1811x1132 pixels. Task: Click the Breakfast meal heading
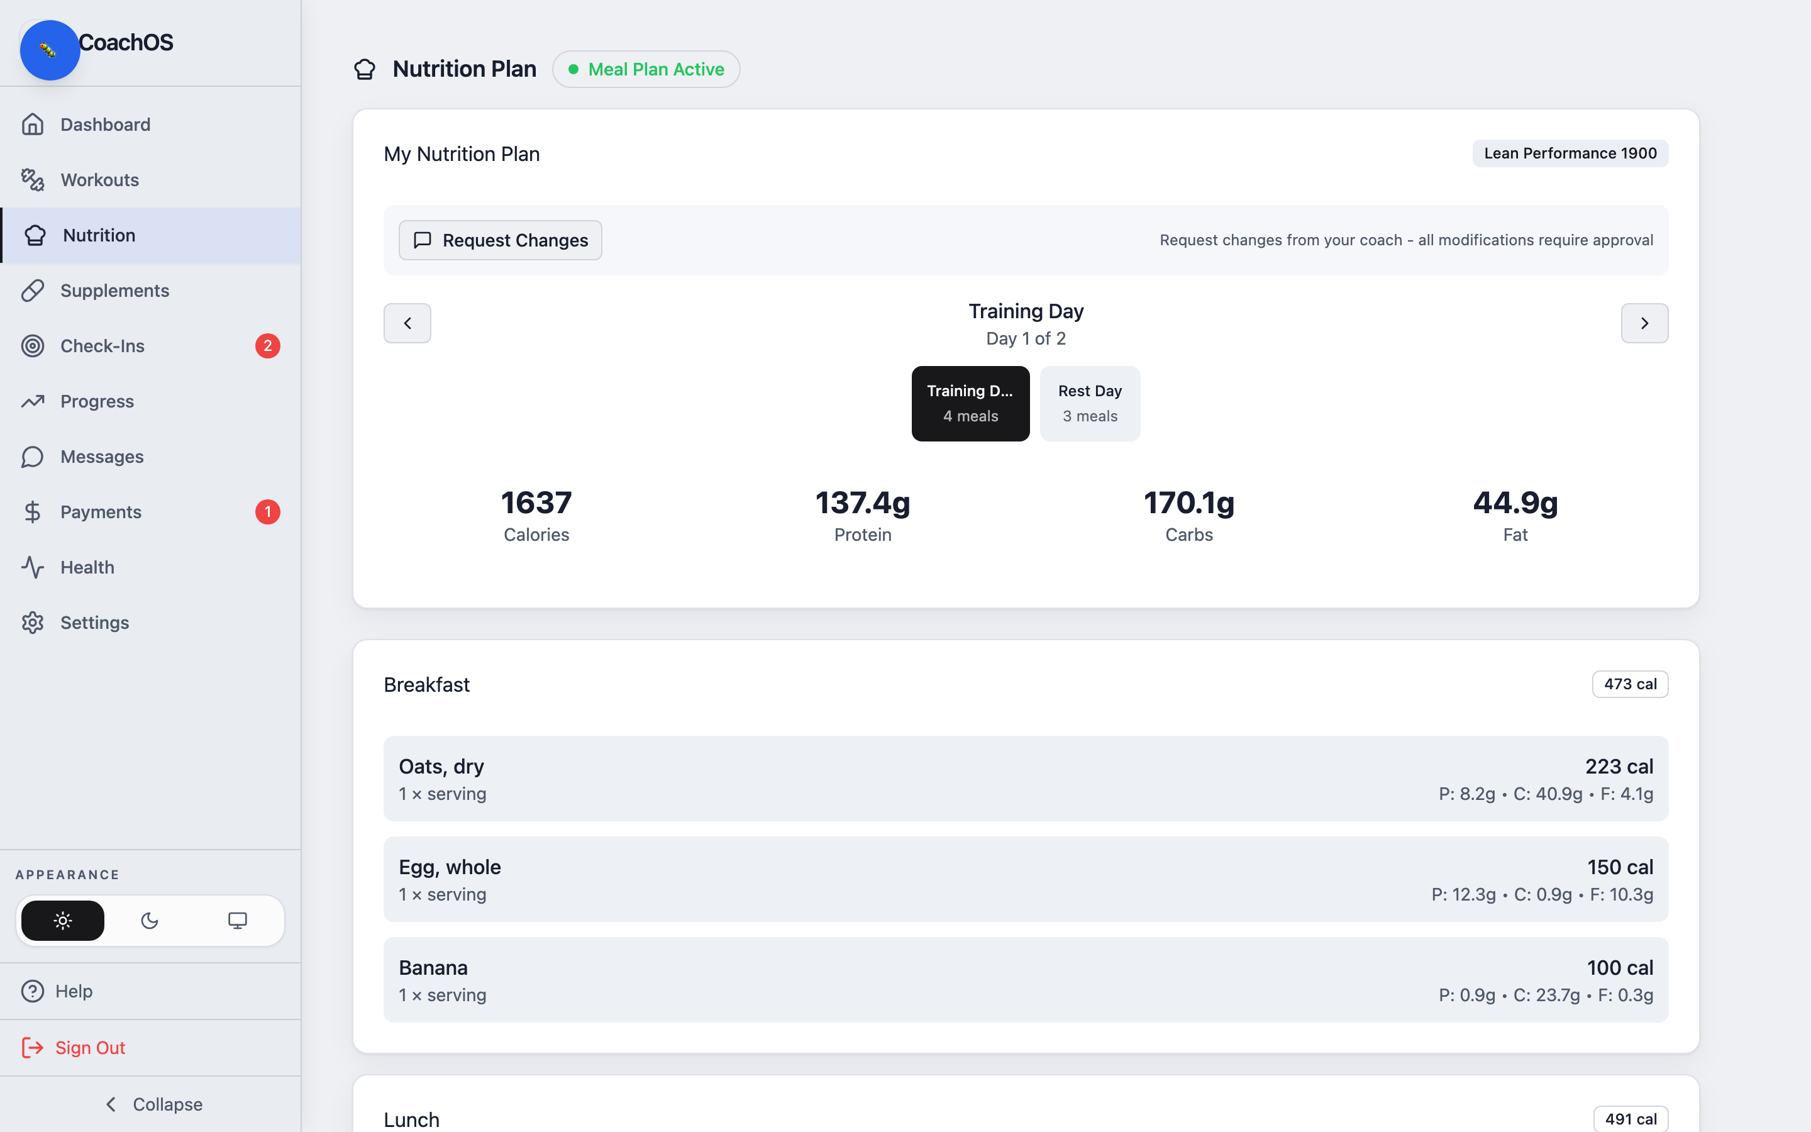click(426, 685)
